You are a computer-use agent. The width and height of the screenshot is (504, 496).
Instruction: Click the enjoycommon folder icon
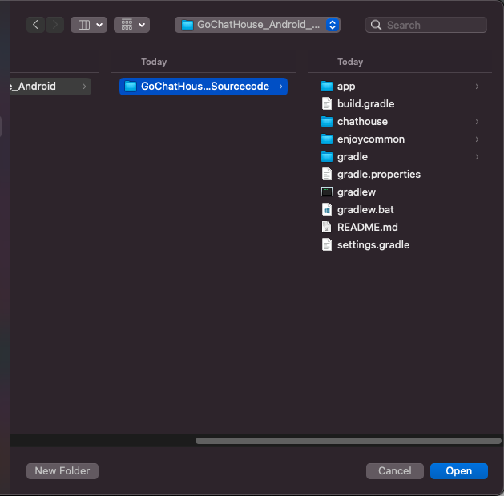(x=326, y=139)
